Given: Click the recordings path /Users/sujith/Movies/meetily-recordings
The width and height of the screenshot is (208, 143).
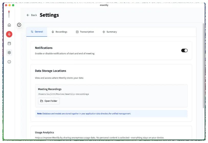Looking at the screenshot, I should pos(63,94).
